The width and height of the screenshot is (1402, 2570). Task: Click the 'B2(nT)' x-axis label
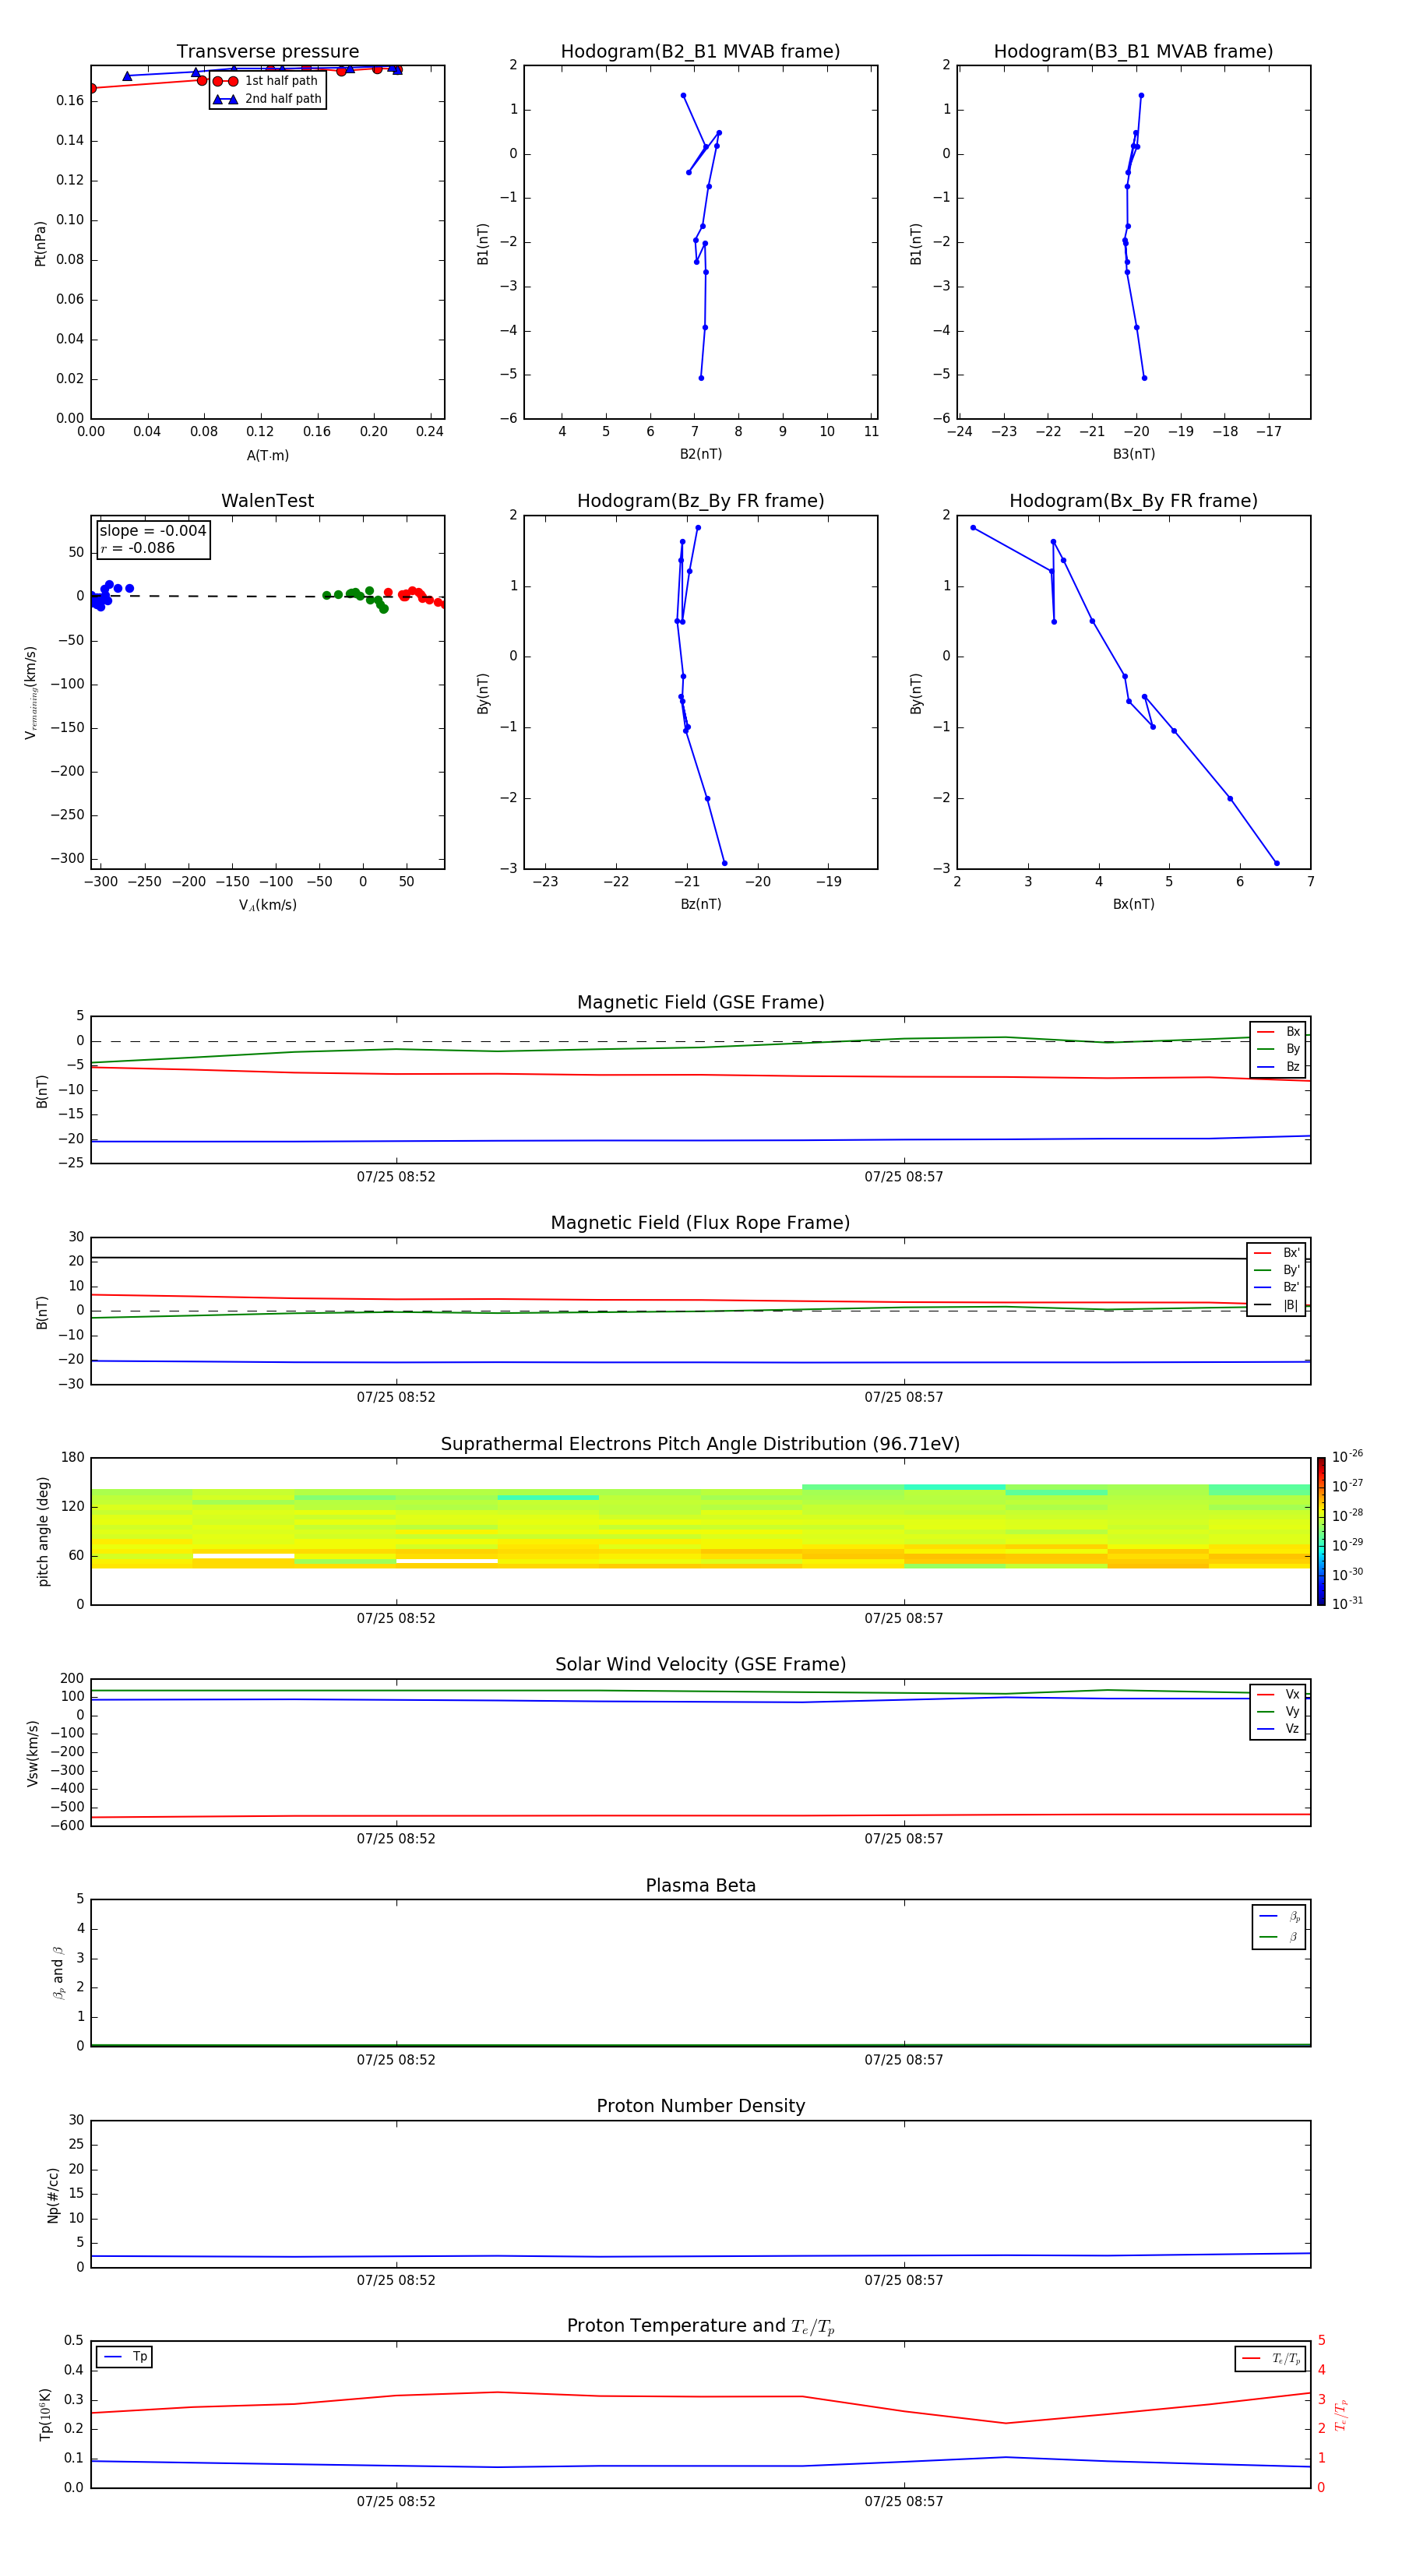[700, 454]
